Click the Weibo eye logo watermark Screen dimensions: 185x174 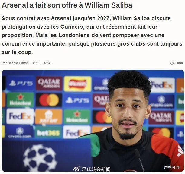point(77,169)
